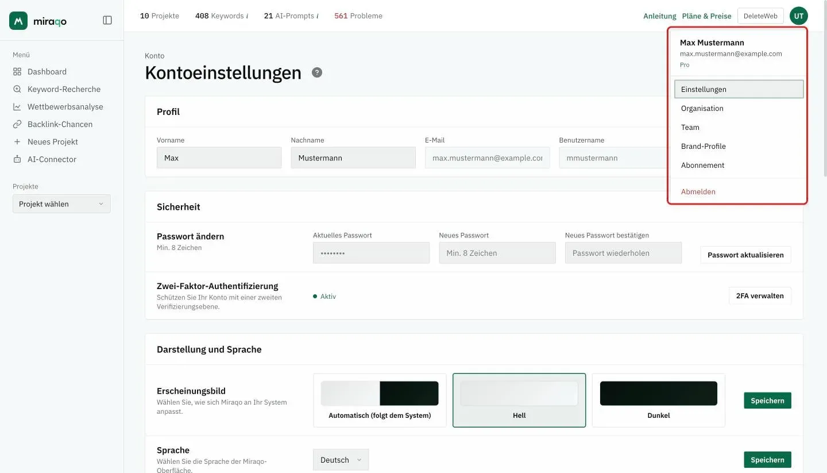Click the info icon next to AI-Prompts
The height and width of the screenshot is (473, 827).
[x=318, y=16]
